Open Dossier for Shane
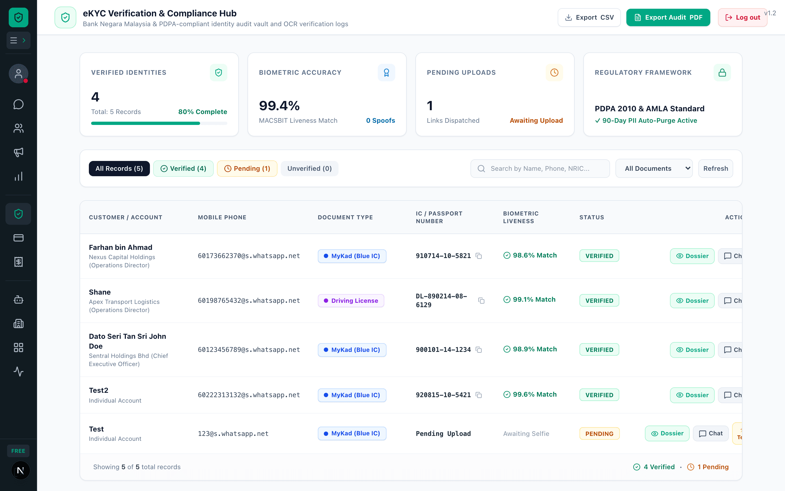 click(692, 301)
